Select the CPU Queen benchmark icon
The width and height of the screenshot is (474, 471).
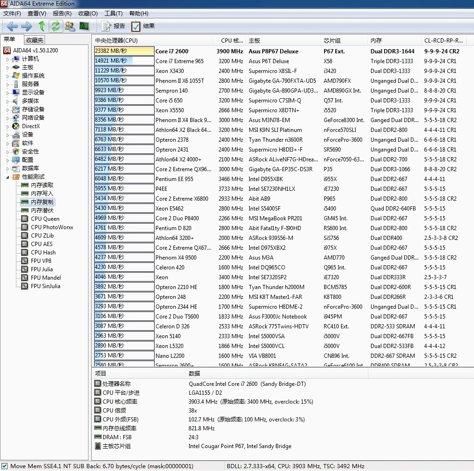25,219
